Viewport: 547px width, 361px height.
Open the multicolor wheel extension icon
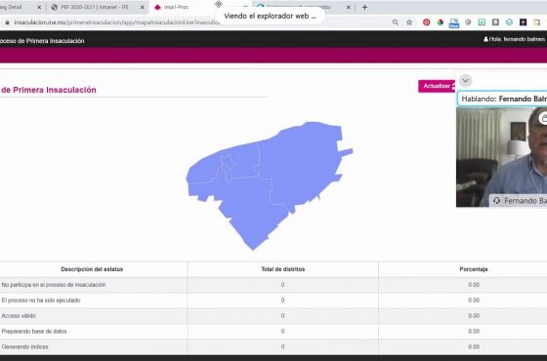point(441,22)
